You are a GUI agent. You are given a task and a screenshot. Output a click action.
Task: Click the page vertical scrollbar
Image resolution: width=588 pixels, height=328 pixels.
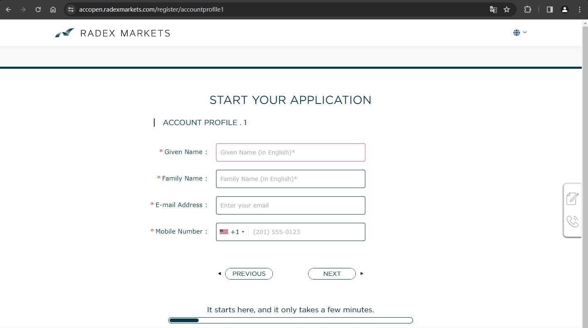pos(585,174)
